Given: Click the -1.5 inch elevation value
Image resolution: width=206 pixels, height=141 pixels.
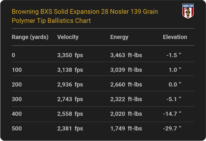Looking at the screenshot, I should (174, 55).
